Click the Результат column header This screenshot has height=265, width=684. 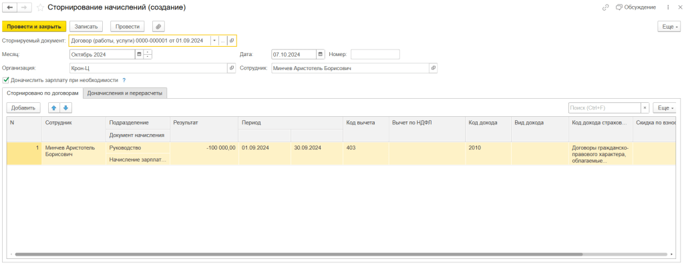(x=204, y=129)
